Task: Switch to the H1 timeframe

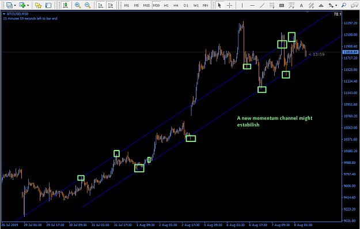Action: [166, 5]
